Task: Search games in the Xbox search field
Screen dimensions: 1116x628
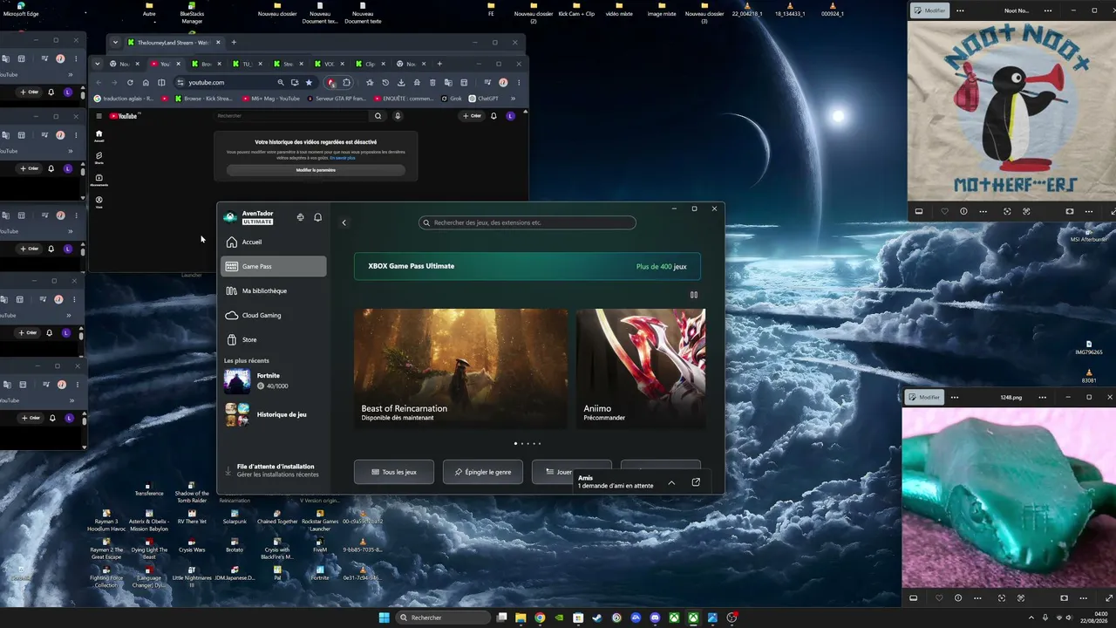Action: point(527,222)
